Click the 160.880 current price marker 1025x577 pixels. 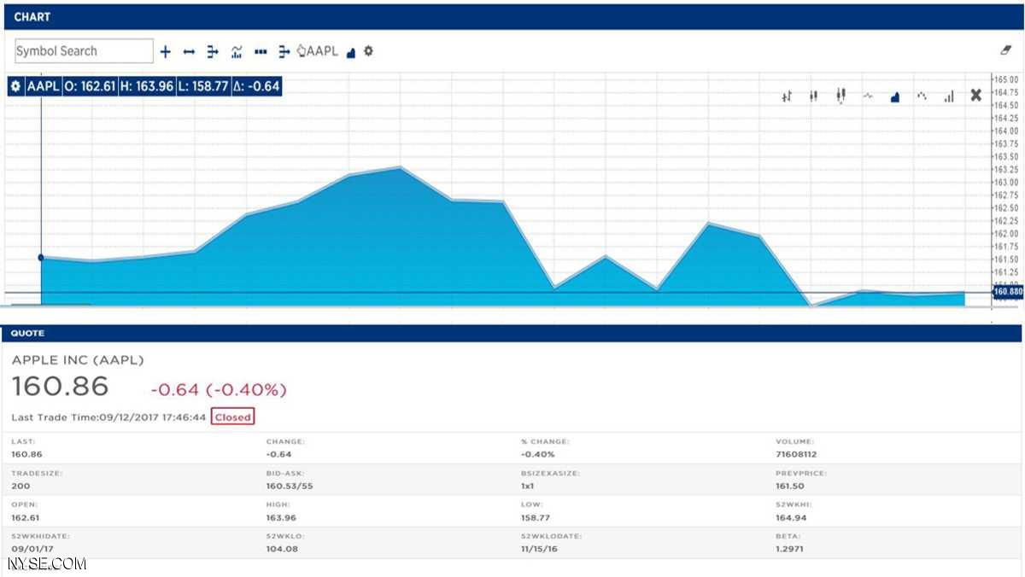click(x=1007, y=292)
